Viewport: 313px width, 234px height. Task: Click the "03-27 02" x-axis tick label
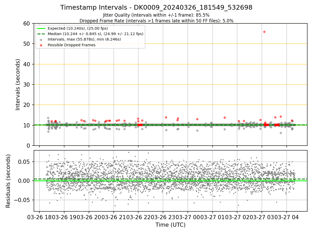(x=237, y=217)
